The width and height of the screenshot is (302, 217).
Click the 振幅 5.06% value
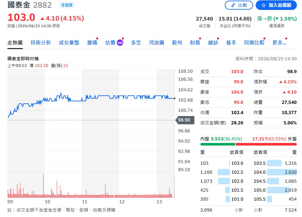click(x=290, y=123)
